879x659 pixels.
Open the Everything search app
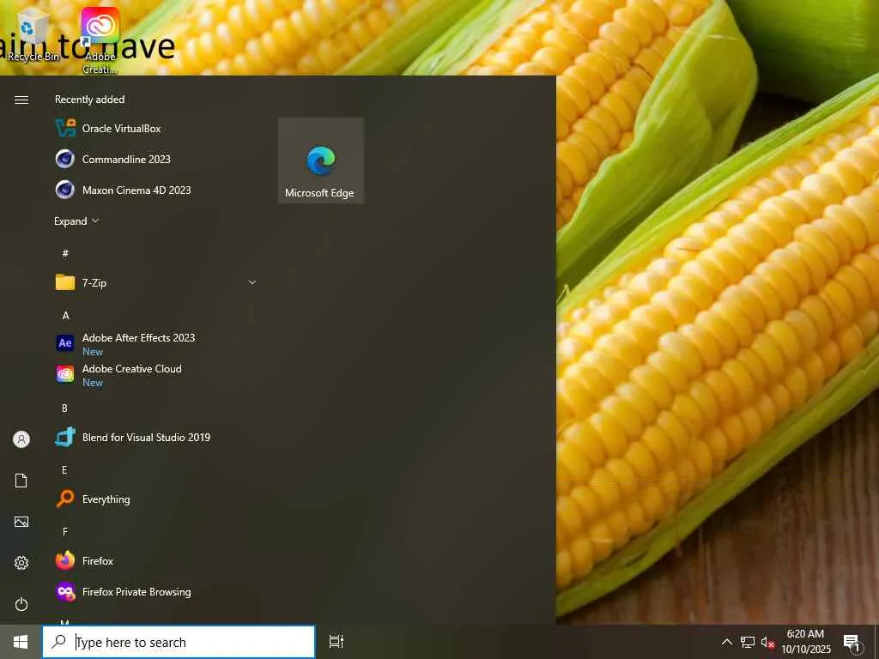(156, 499)
